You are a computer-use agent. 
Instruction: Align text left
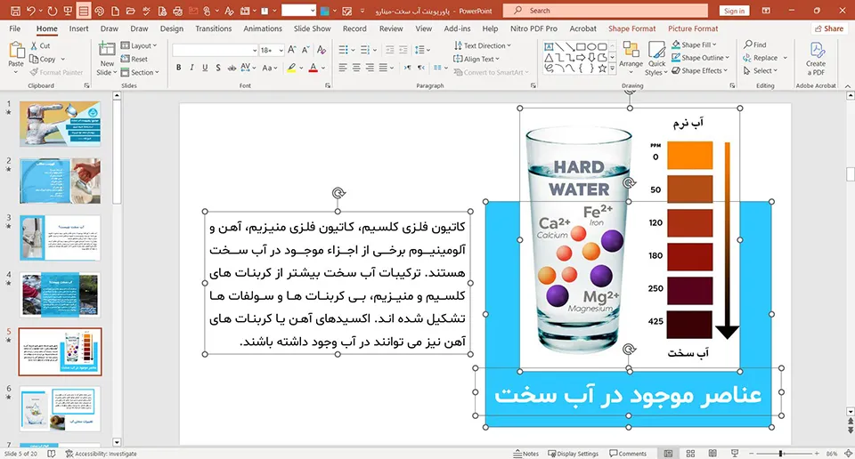point(342,68)
